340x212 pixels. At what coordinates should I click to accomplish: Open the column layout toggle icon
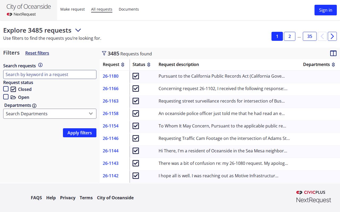pos(333,54)
